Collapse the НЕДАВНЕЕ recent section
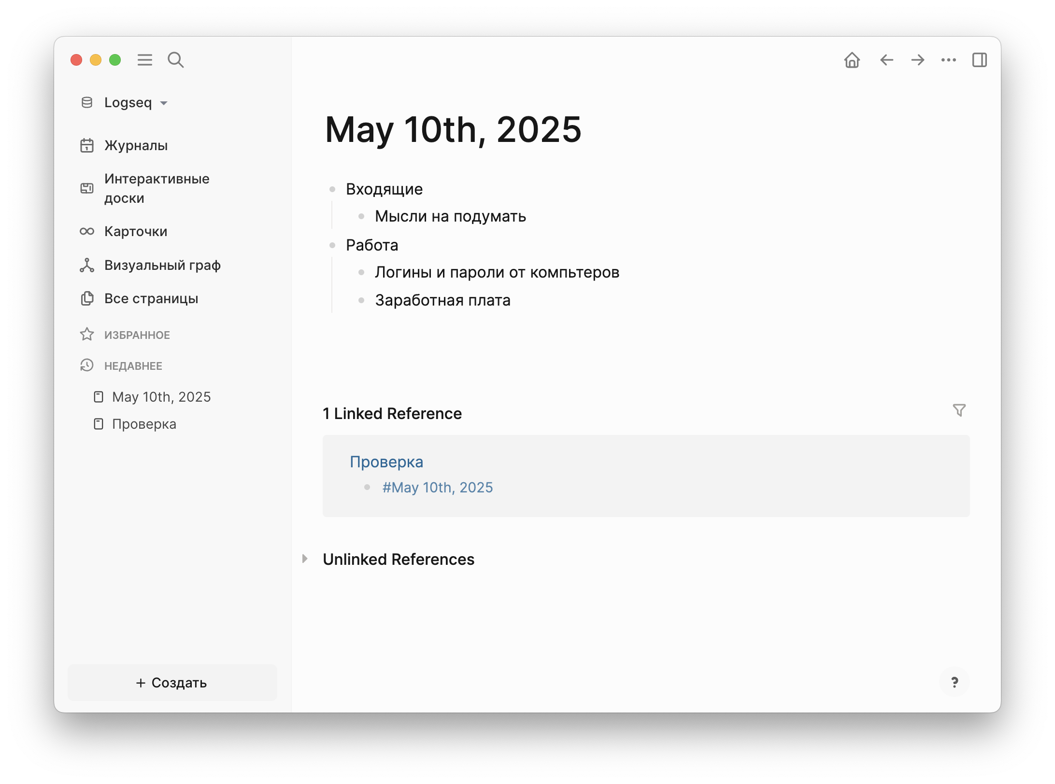Viewport: 1055px width, 784px height. click(x=133, y=365)
